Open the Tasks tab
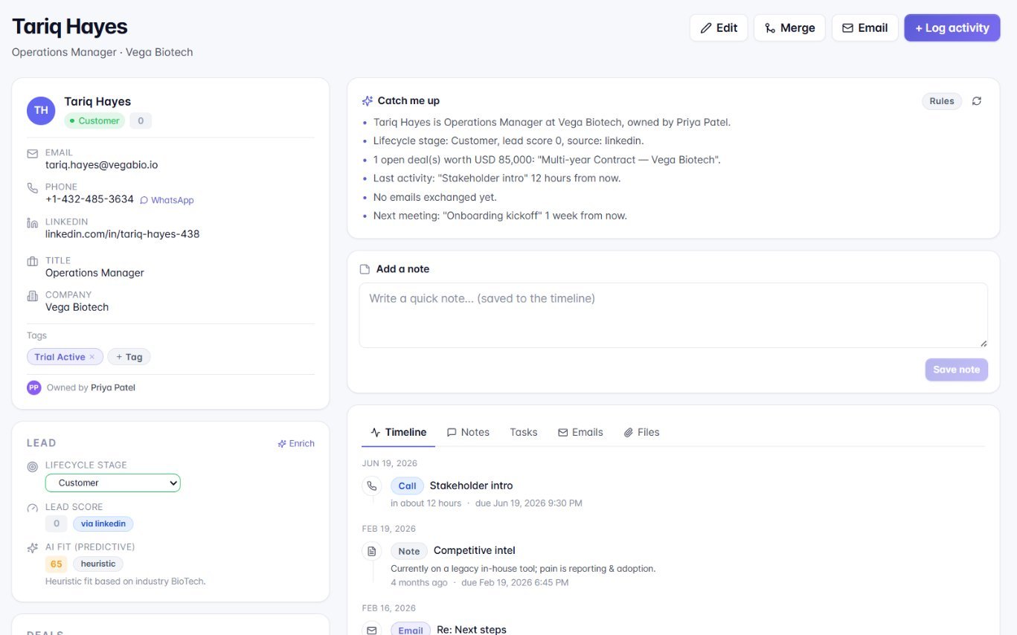 point(524,433)
